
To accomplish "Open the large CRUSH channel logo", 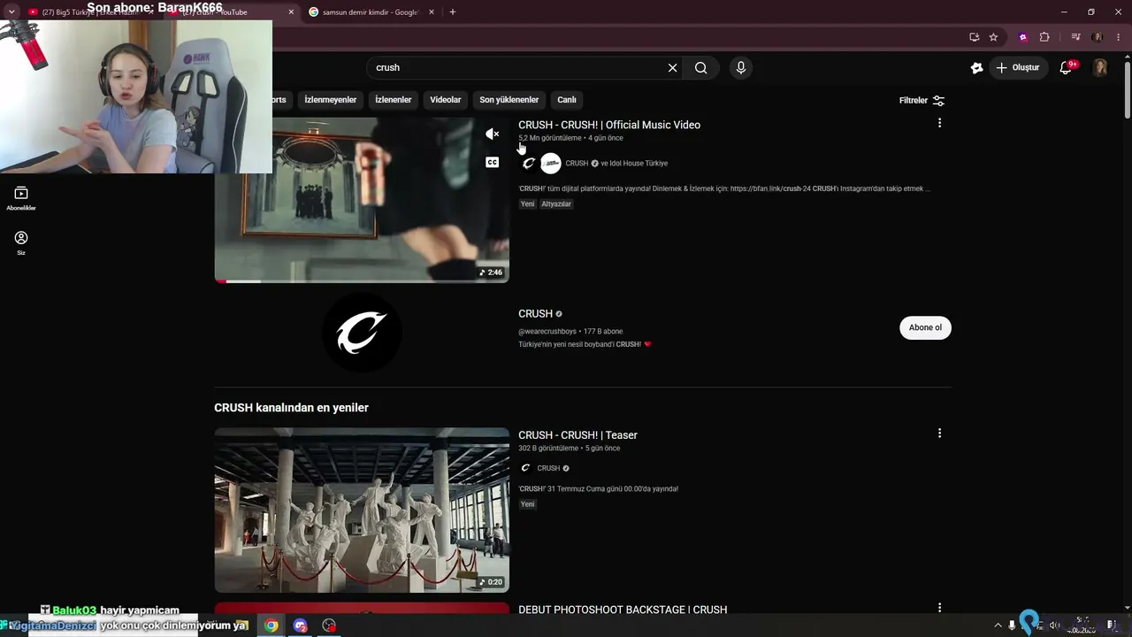I will coord(362,333).
